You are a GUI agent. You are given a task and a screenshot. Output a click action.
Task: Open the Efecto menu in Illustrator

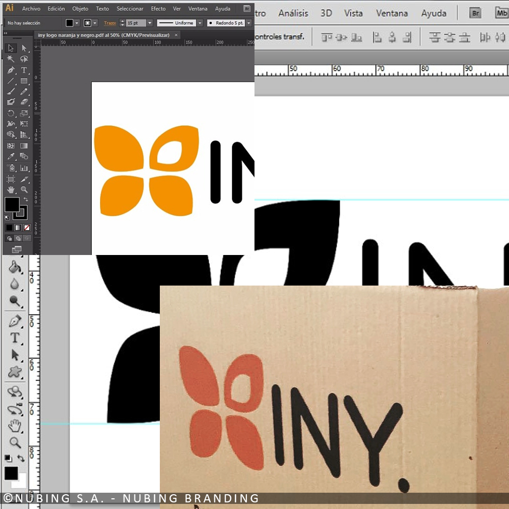[158, 9]
